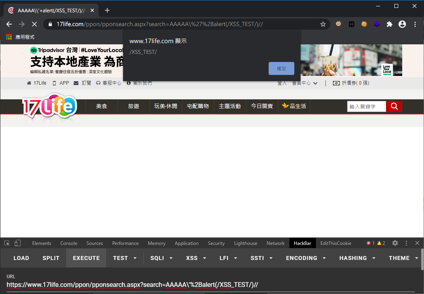
Task: Open the Chrome profile avatar menu
Action: click(x=402, y=24)
